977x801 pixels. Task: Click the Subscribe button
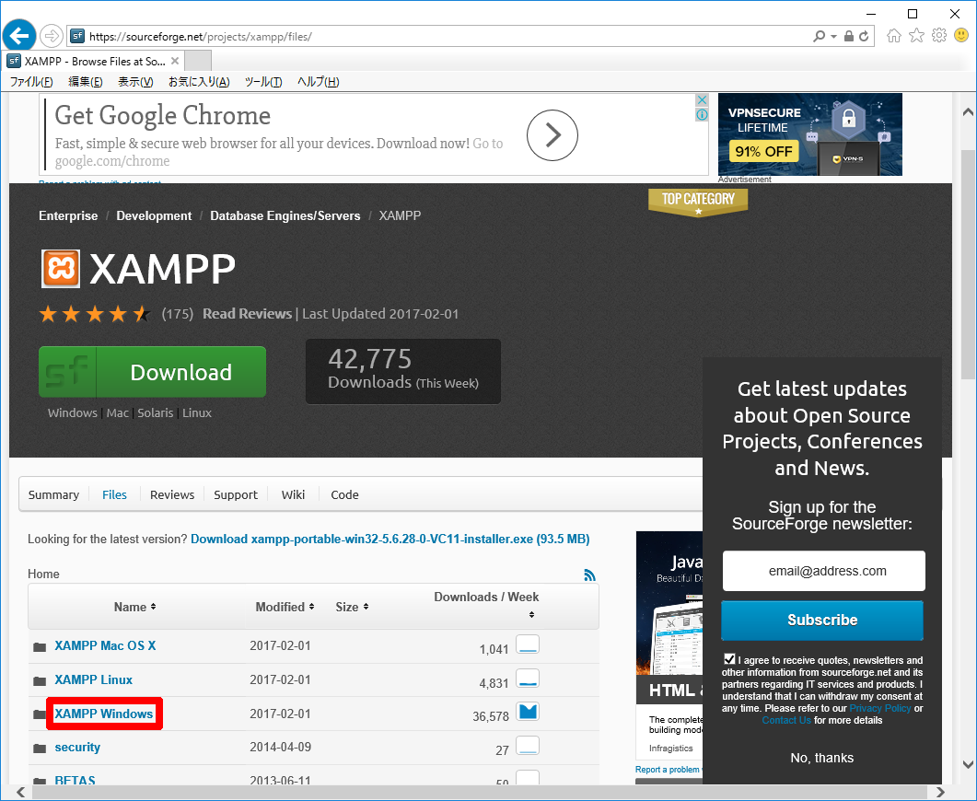click(822, 620)
